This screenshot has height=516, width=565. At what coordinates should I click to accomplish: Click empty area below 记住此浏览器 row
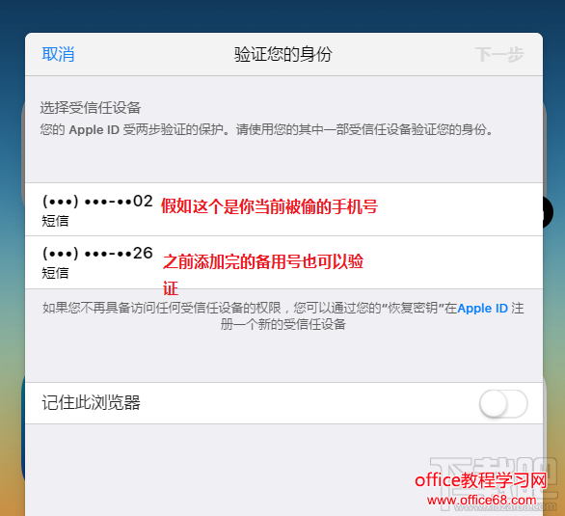tap(283, 470)
